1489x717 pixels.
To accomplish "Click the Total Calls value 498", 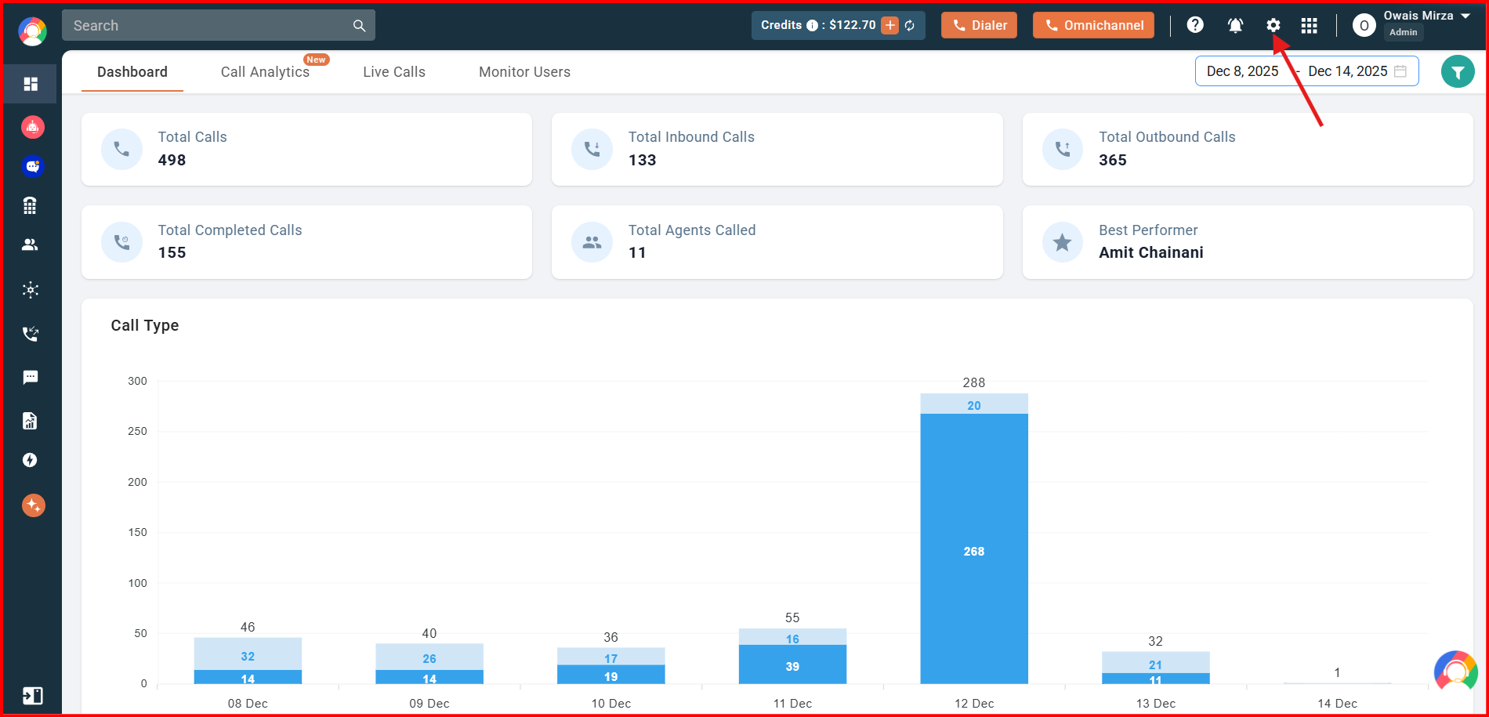I will pos(172,160).
